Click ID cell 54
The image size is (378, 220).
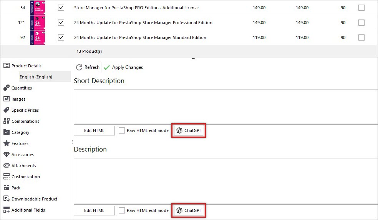click(23, 8)
